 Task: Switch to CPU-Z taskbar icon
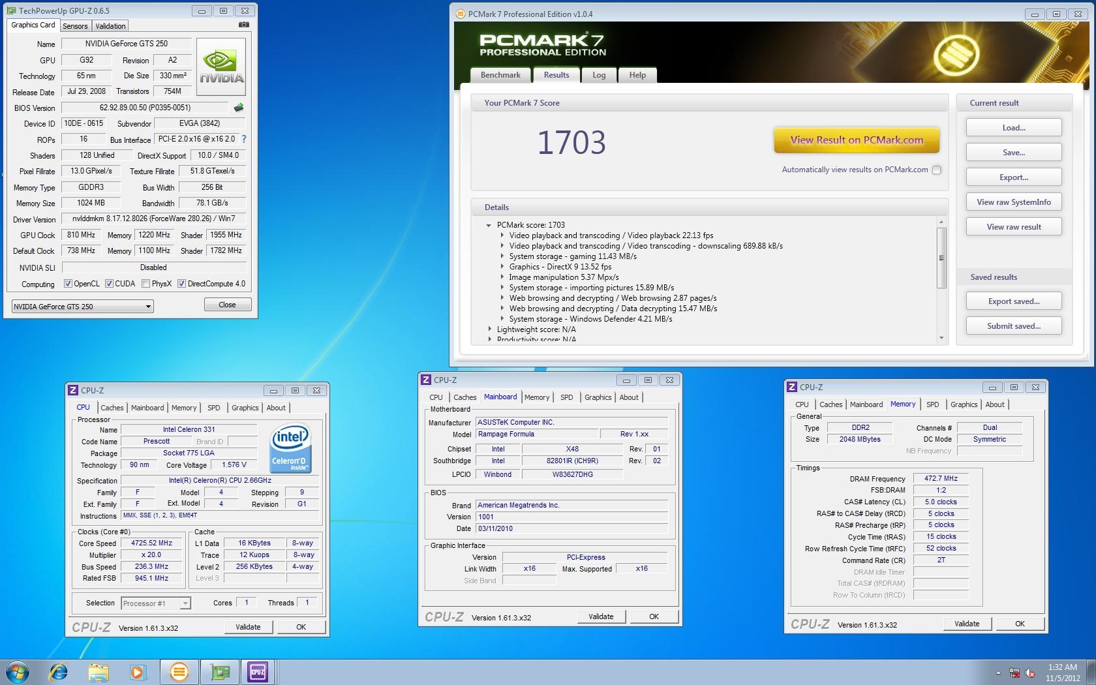[258, 671]
